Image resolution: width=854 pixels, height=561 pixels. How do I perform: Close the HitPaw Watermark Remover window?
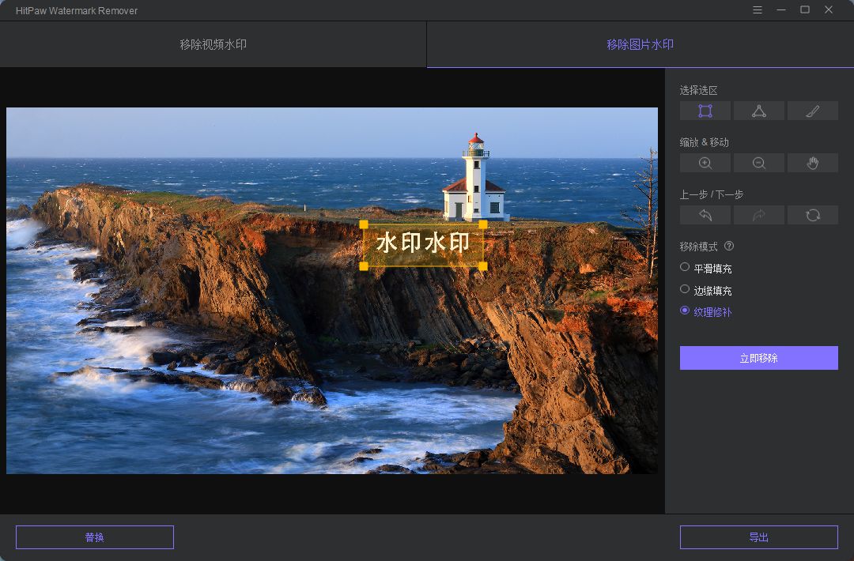click(x=829, y=9)
